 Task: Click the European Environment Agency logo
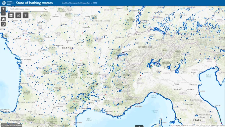click(x=8, y=3)
